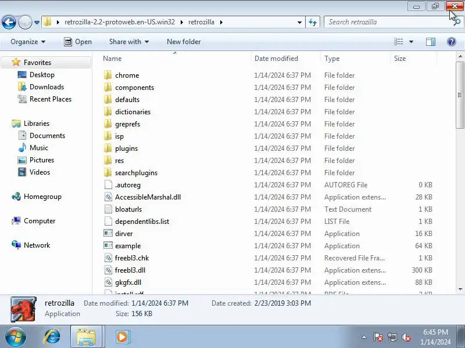
Task: Click the retrozilla-2.2-protoweb breadcrumb segment
Action: tap(120, 22)
